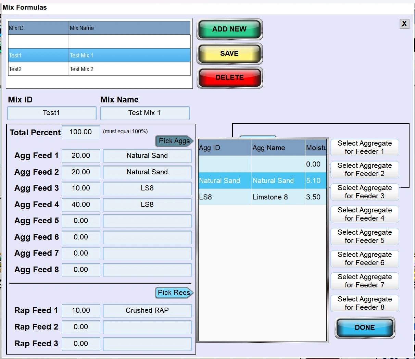Viewport: 415px width, 359px height.
Task: Click Select Aggregate for Feeder 5
Action: (x=364, y=236)
